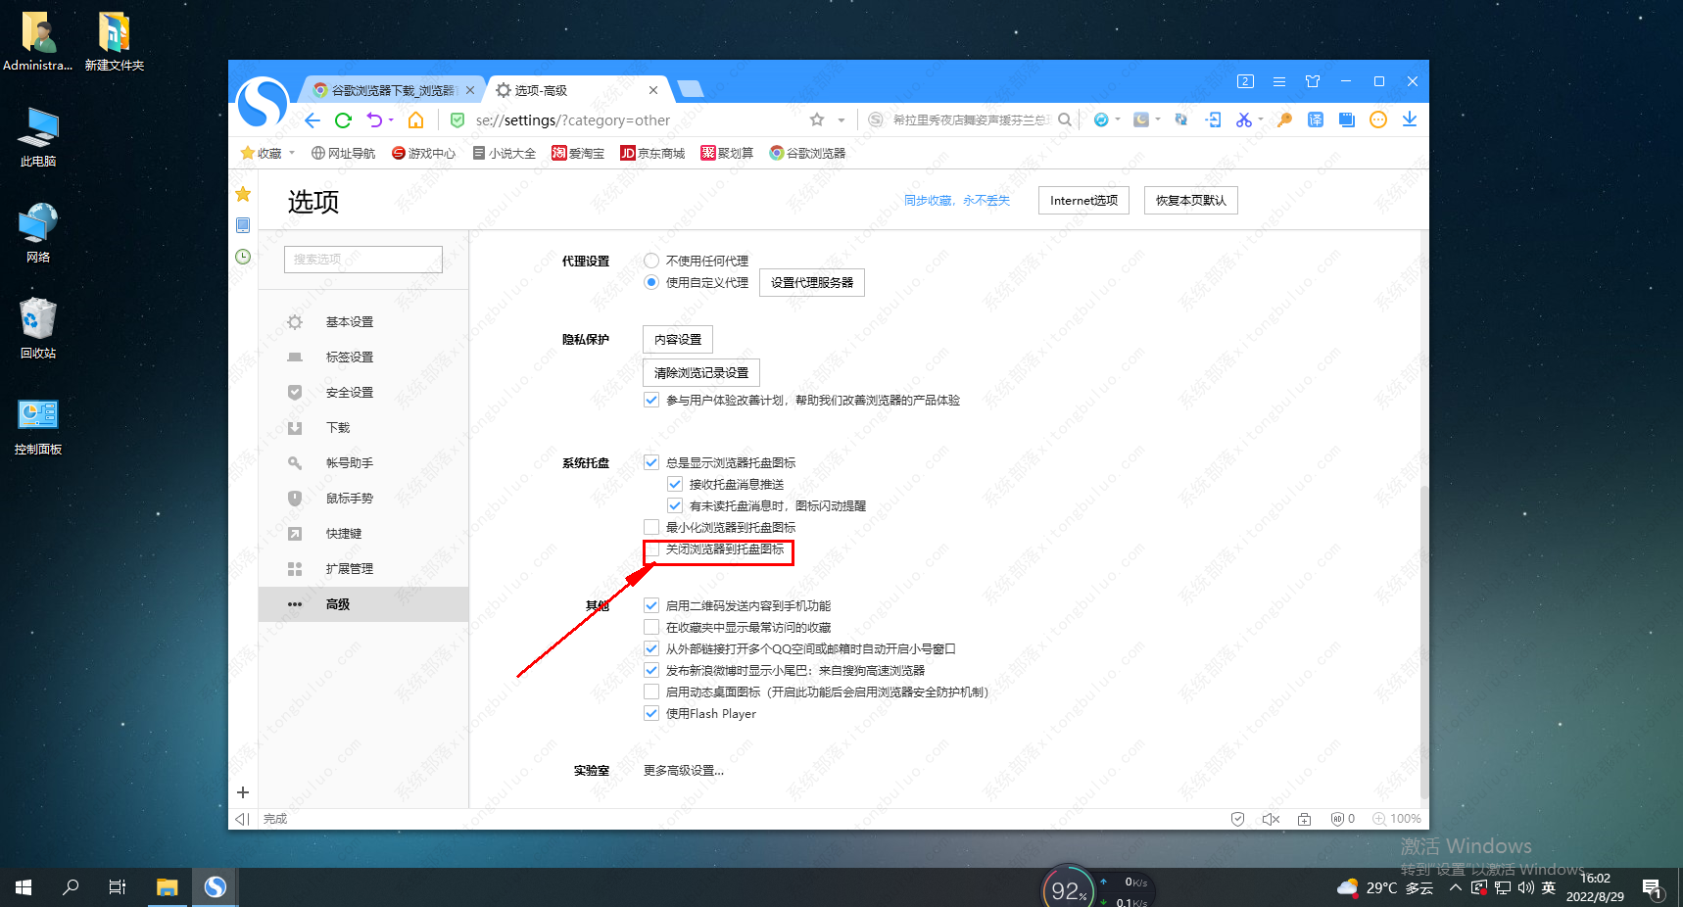This screenshot has width=1683, height=907.
Task: Toggle 总是显示浏览器托盘图标 checkbox
Action: click(651, 462)
